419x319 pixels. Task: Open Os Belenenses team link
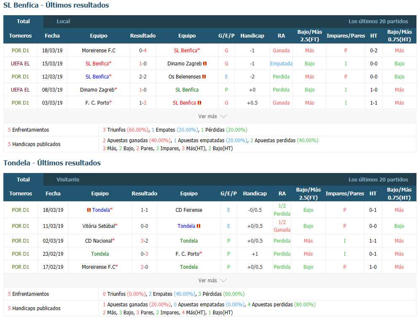point(184,77)
